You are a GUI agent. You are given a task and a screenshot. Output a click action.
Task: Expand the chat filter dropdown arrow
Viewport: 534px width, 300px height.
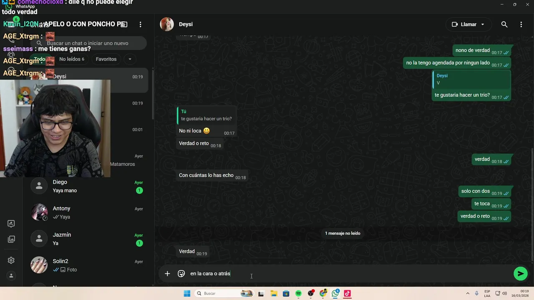(x=130, y=59)
